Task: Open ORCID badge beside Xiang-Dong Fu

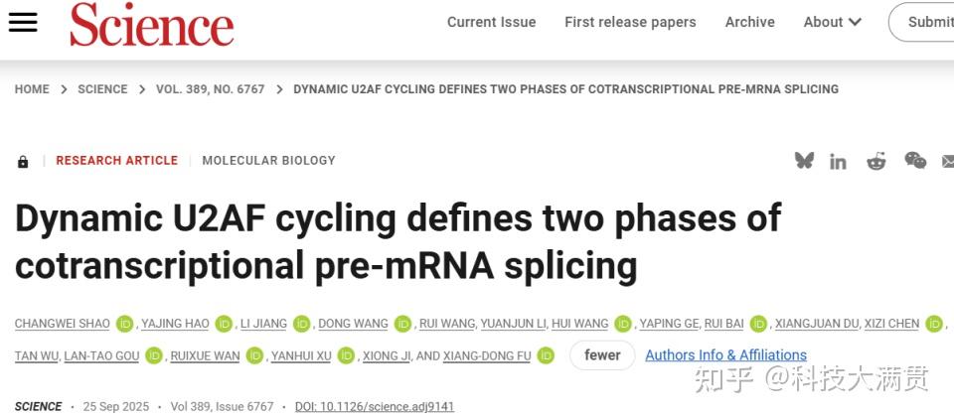Action: [x=546, y=355]
